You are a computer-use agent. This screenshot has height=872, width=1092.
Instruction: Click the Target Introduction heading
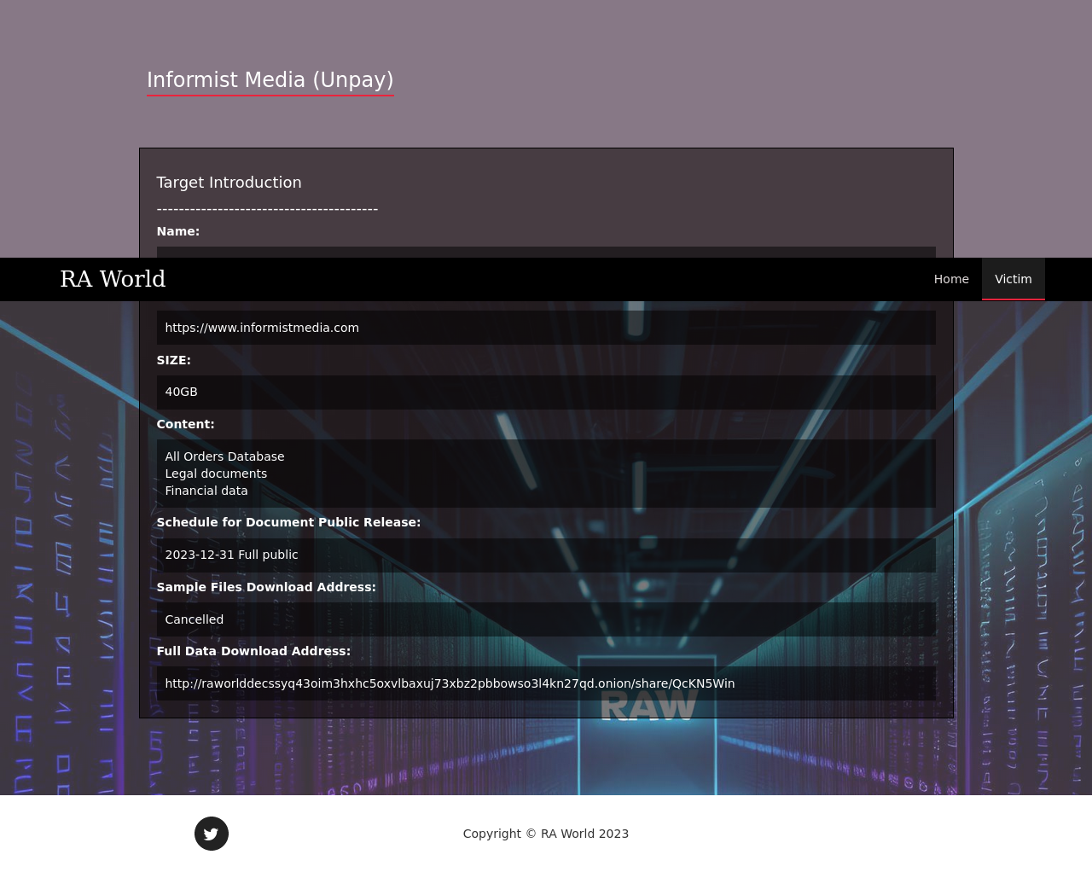229,183
